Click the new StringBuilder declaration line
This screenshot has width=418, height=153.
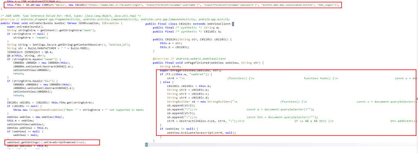[292, 102]
